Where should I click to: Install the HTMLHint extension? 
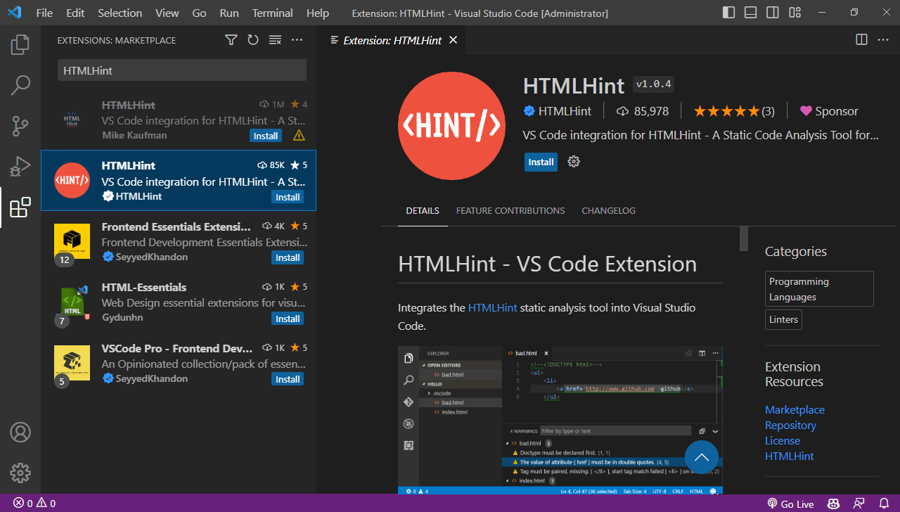click(541, 162)
